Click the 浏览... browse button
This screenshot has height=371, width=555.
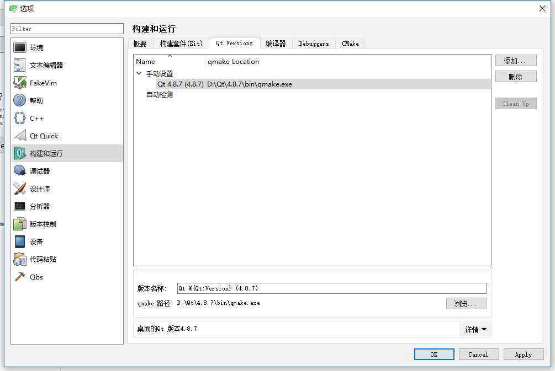click(x=466, y=304)
